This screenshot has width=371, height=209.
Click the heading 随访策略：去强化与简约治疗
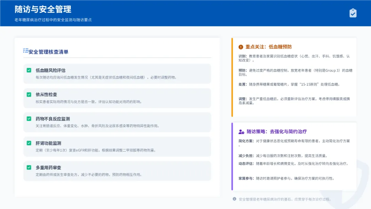pos(277,132)
